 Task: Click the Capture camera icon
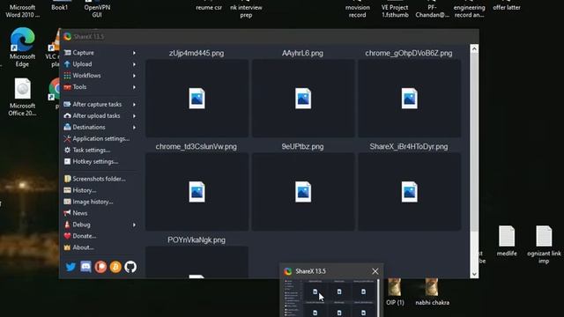(x=67, y=53)
